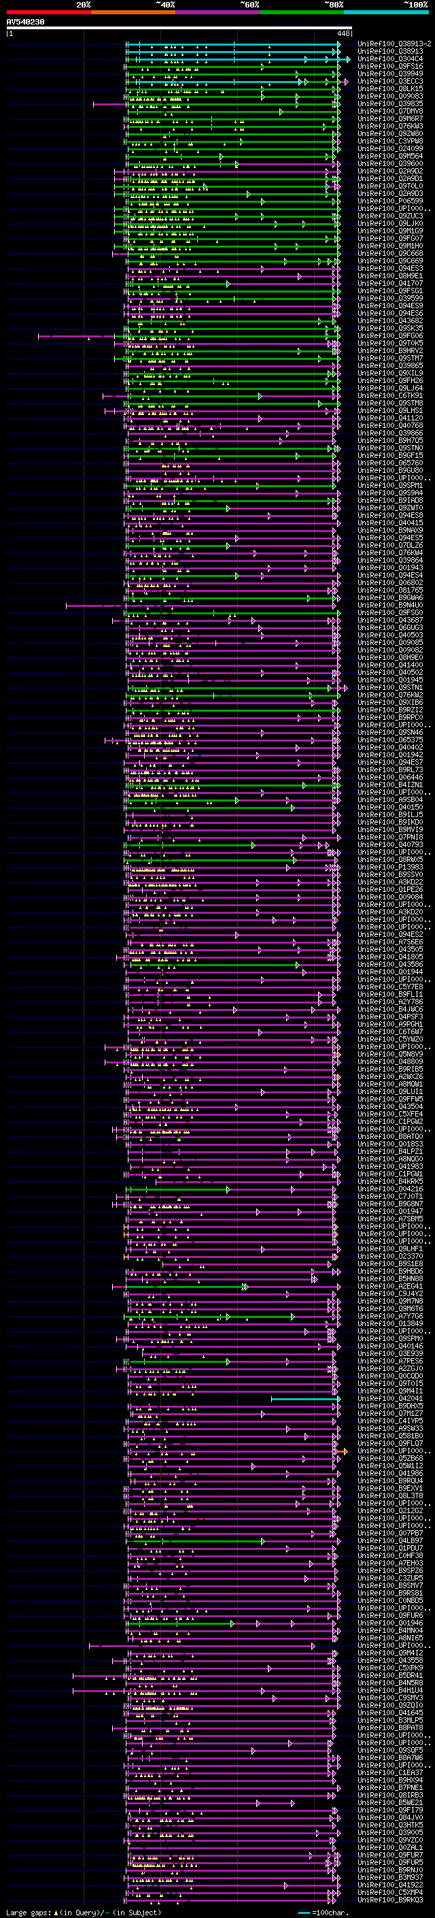Image resolution: width=435 pixels, height=1918 pixels.
Task: Select the UniRef100_Q7DLZ6 label
Action: [389, 545]
